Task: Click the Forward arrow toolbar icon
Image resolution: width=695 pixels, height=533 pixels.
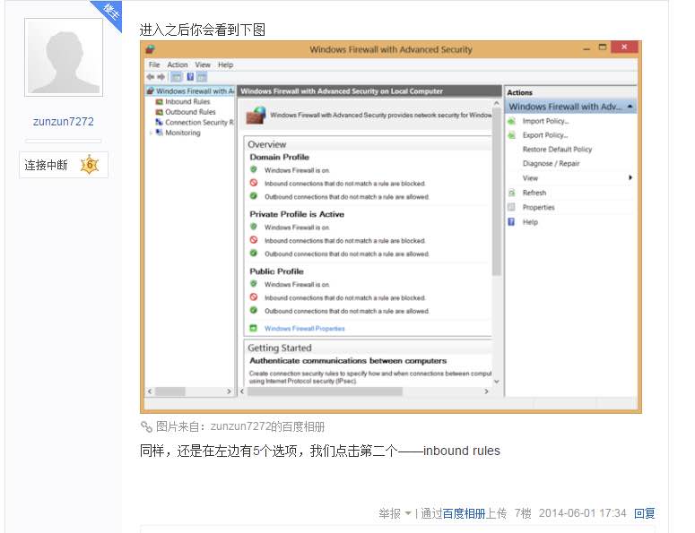Action: click(161, 77)
